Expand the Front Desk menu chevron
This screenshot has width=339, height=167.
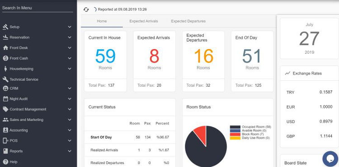pos(70,48)
